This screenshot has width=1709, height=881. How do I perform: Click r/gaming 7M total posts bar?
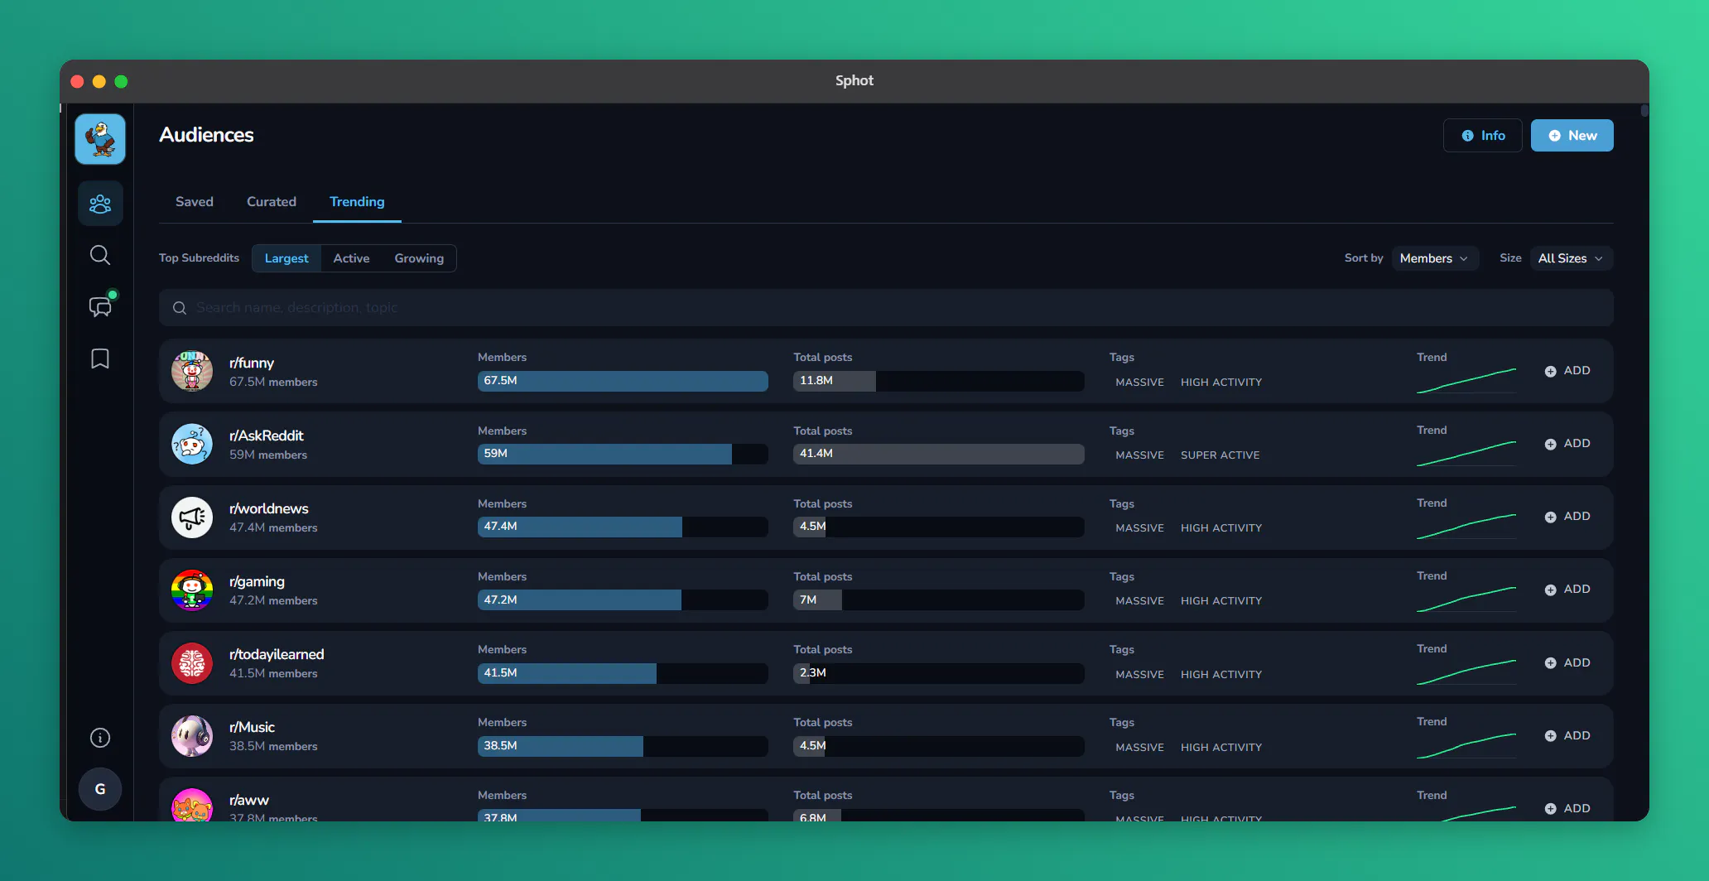click(x=939, y=599)
